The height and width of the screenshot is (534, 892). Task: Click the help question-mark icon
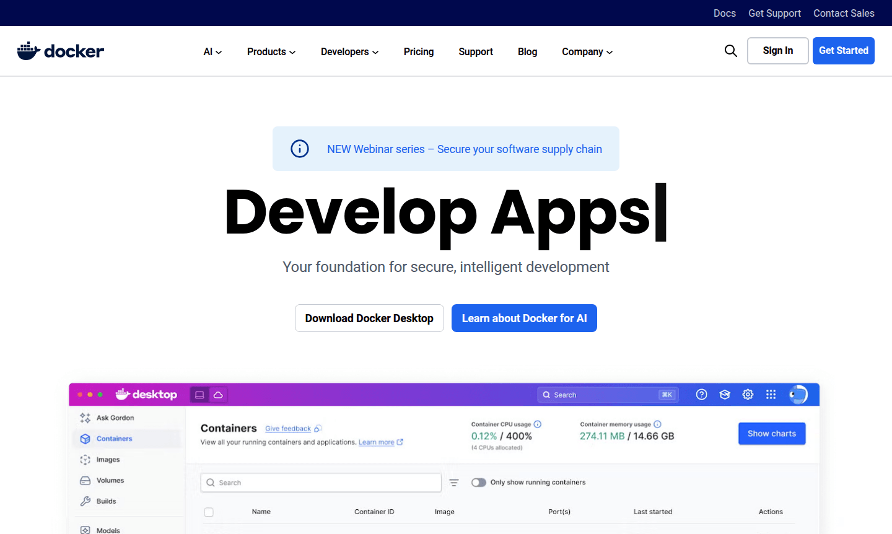coord(701,394)
